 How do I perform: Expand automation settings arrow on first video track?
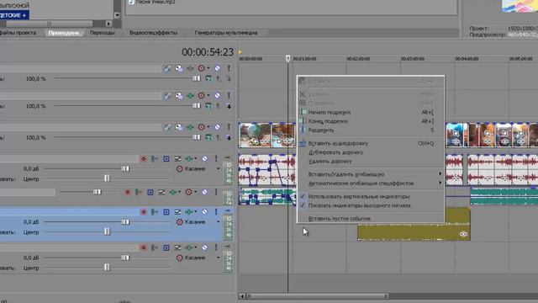(208, 68)
